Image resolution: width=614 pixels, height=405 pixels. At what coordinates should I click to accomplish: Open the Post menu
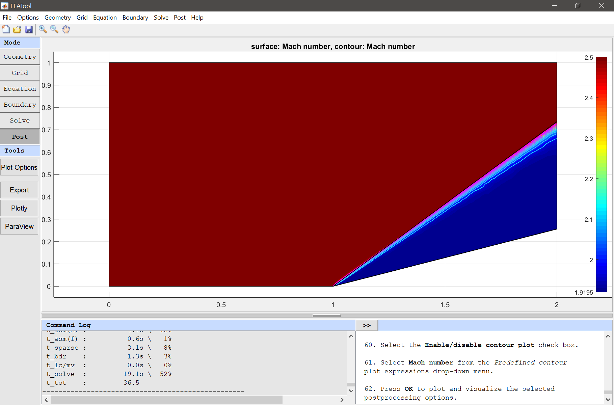click(x=180, y=18)
